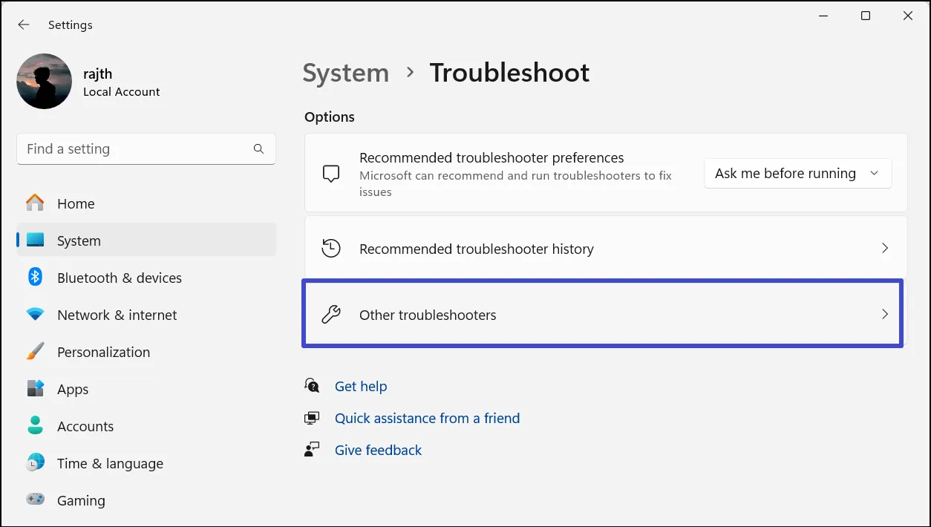
Task: Click the wrench icon for Other troubleshooters
Action: [x=331, y=315]
